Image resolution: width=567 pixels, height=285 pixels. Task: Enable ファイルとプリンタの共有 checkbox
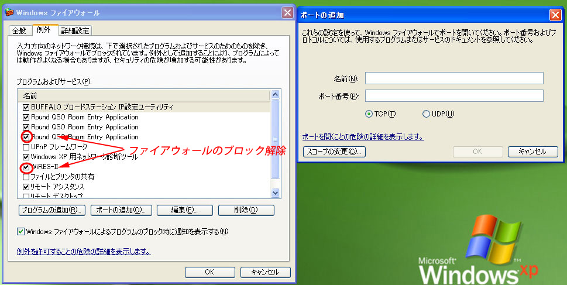coord(26,177)
